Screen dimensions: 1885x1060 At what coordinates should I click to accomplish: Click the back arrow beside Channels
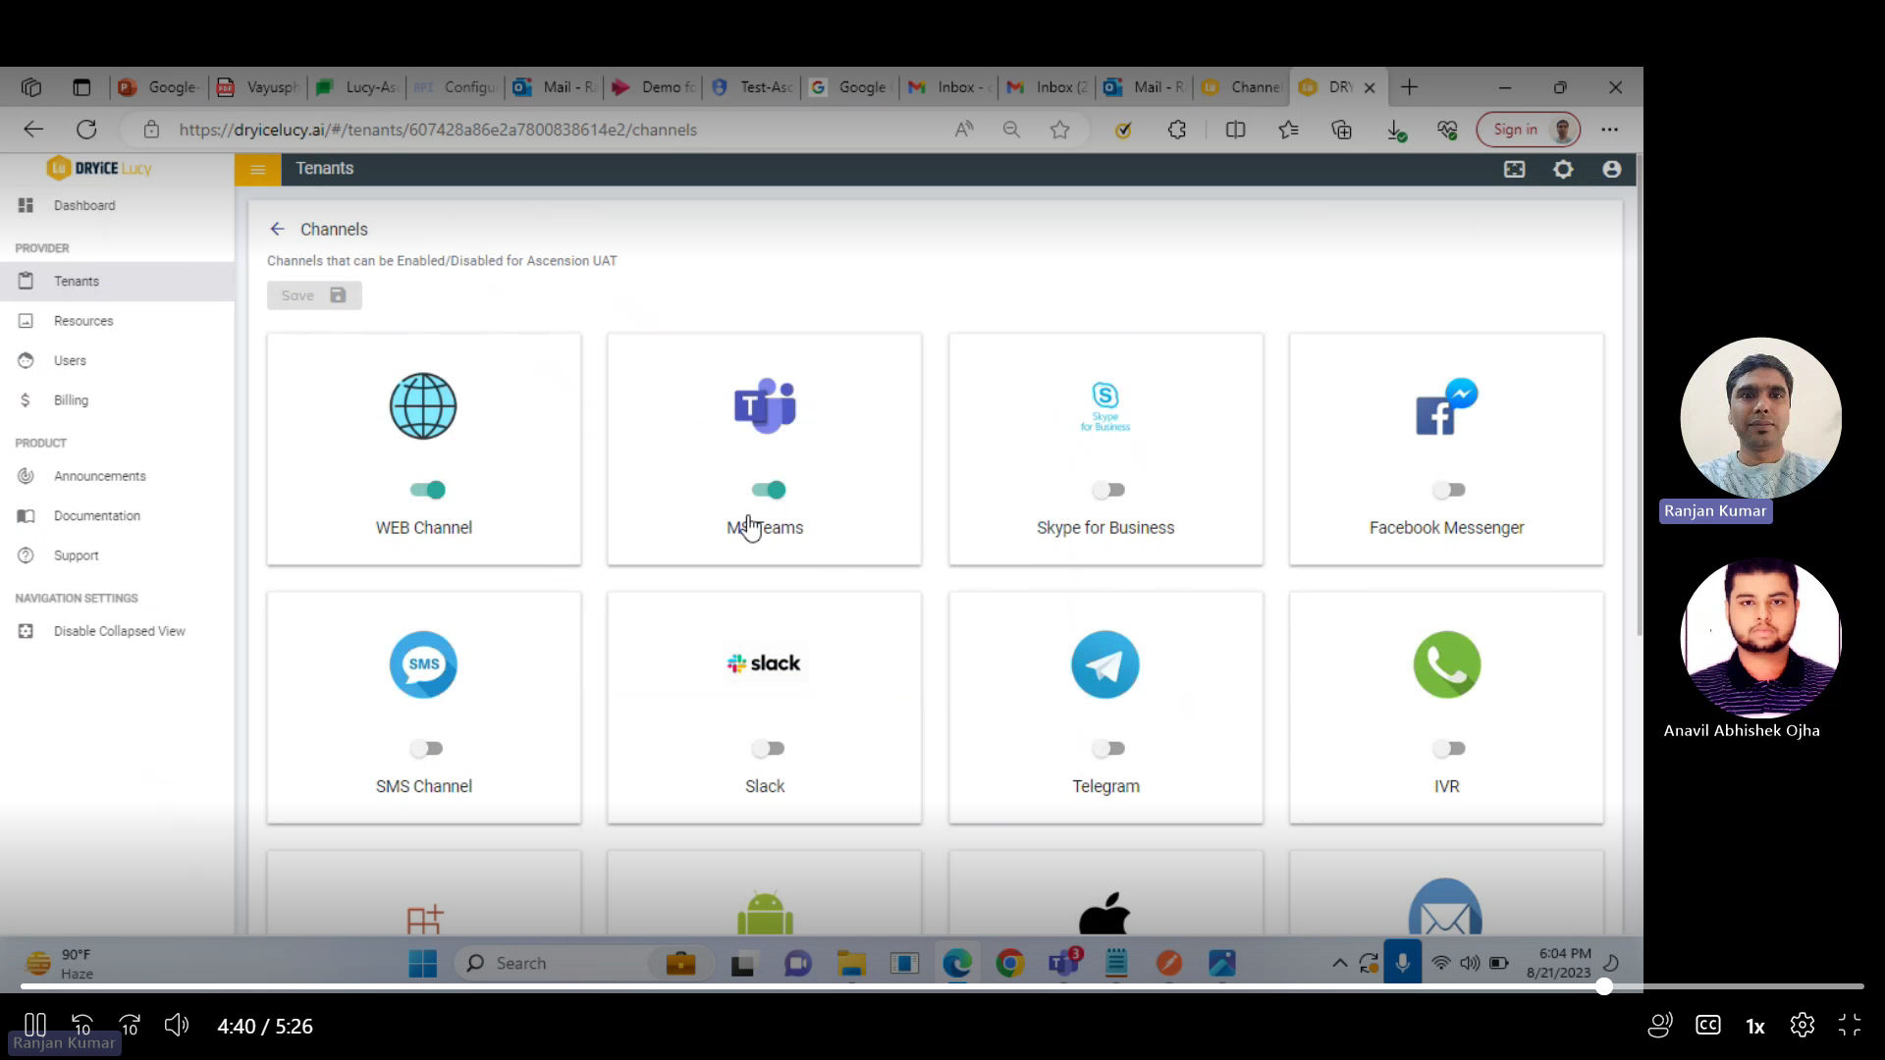[277, 229]
